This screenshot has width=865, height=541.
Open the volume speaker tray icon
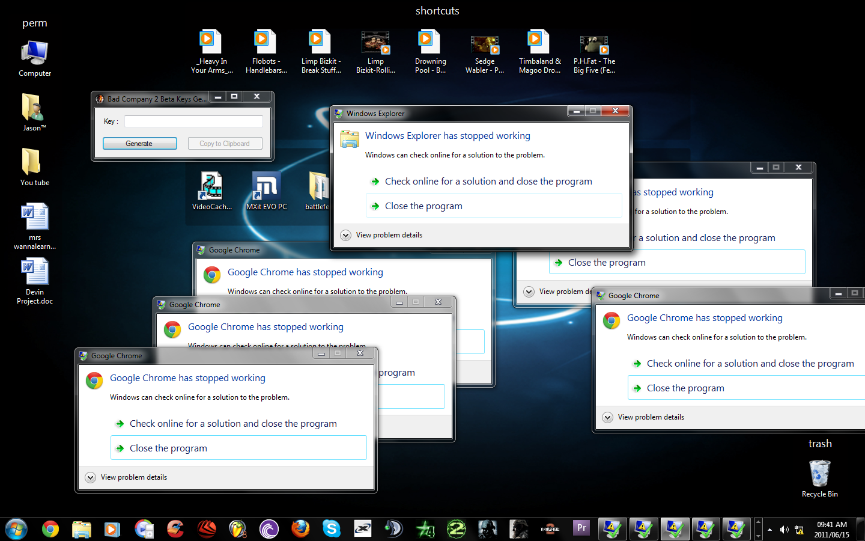(784, 530)
